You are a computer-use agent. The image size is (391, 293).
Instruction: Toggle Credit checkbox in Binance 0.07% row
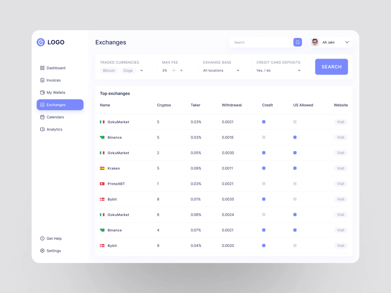(x=264, y=230)
